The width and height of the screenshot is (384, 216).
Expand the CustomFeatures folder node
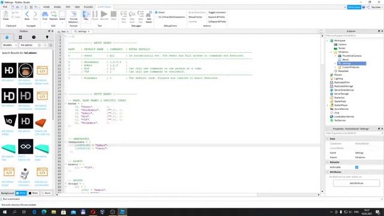pos(335,67)
